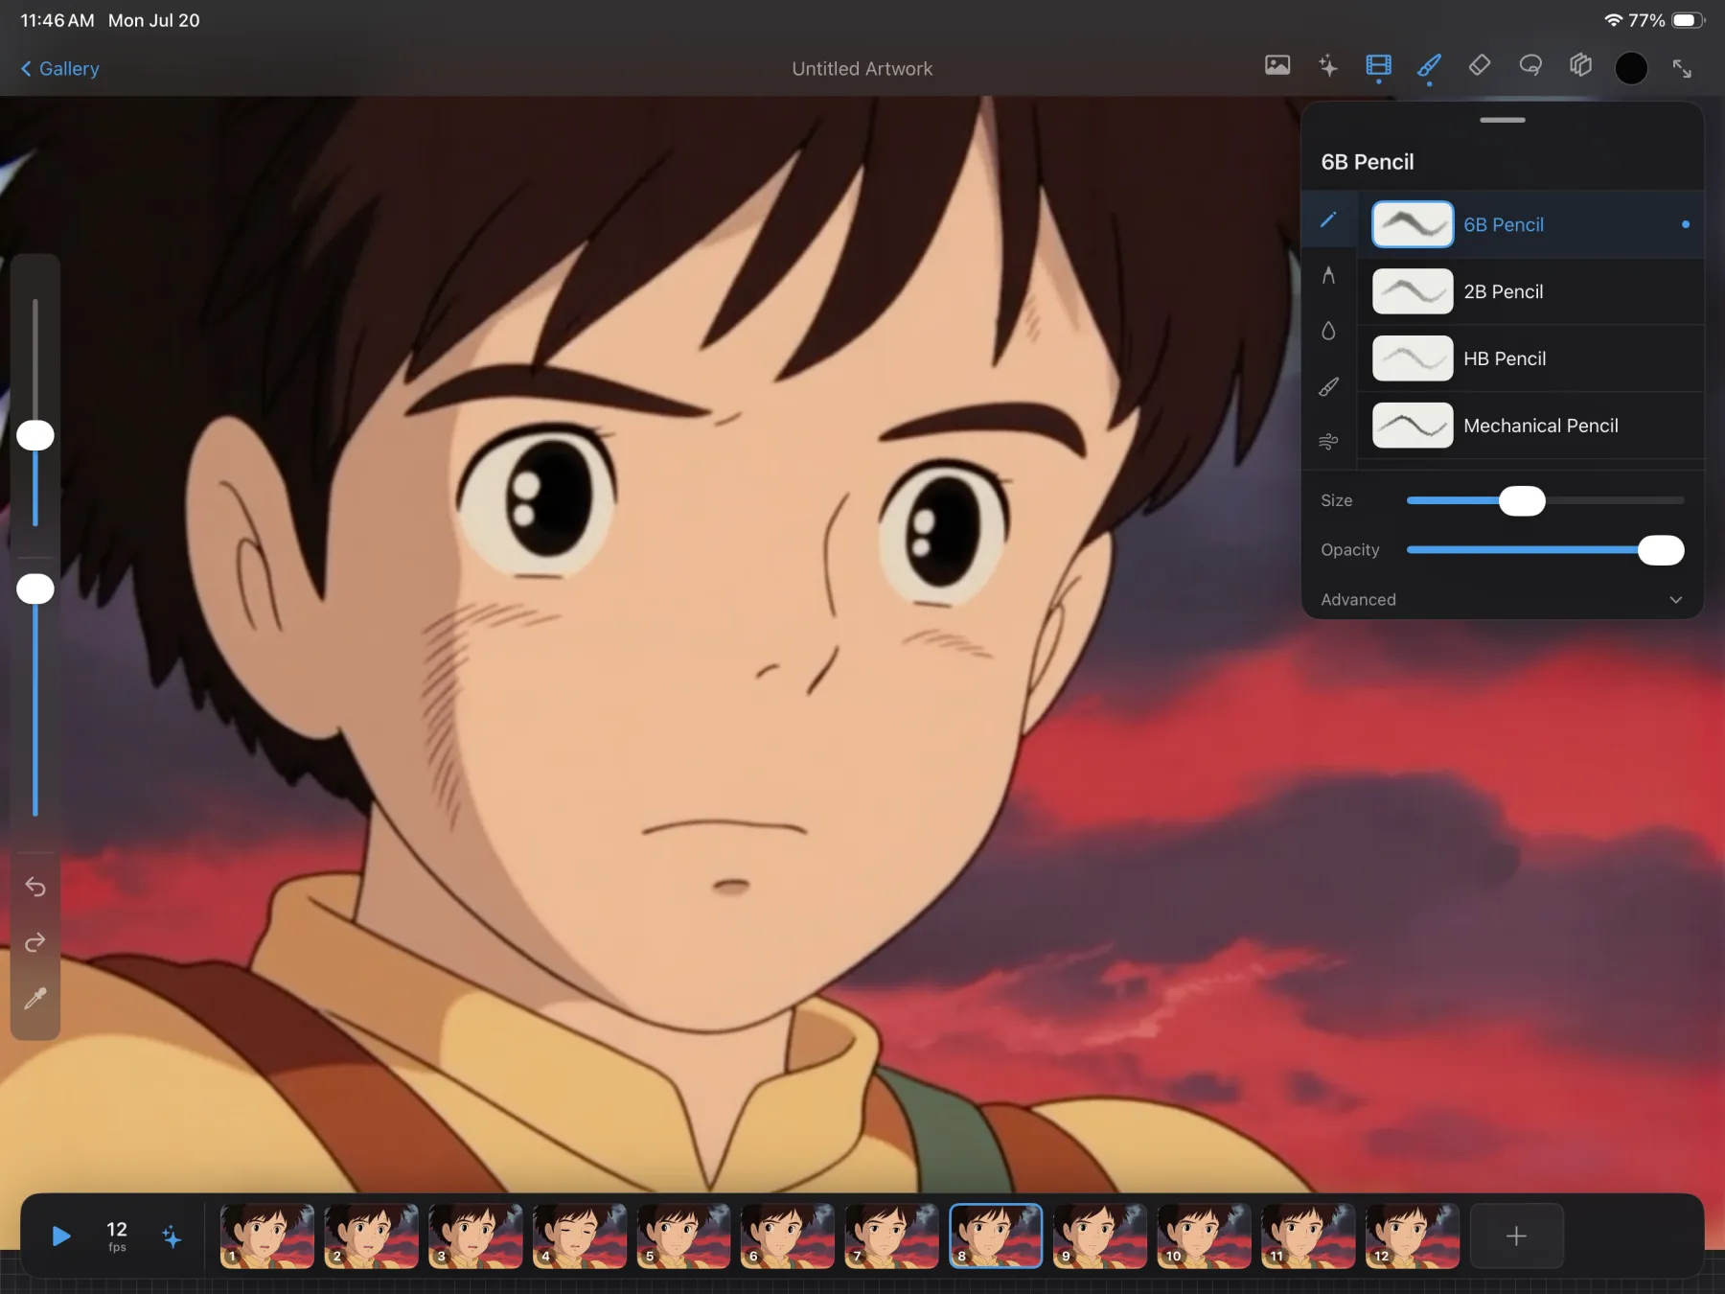The width and height of the screenshot is (1725, 1294).
Task: Click the 11:46 AM clock
Action: pos(57,20)
